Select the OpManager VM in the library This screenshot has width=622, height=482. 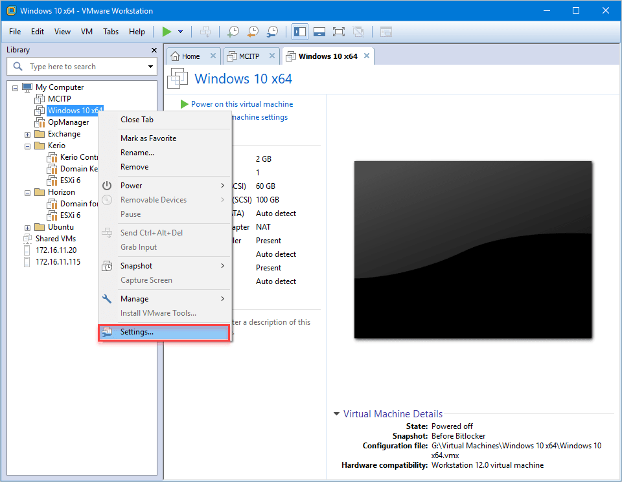(68, 122)
